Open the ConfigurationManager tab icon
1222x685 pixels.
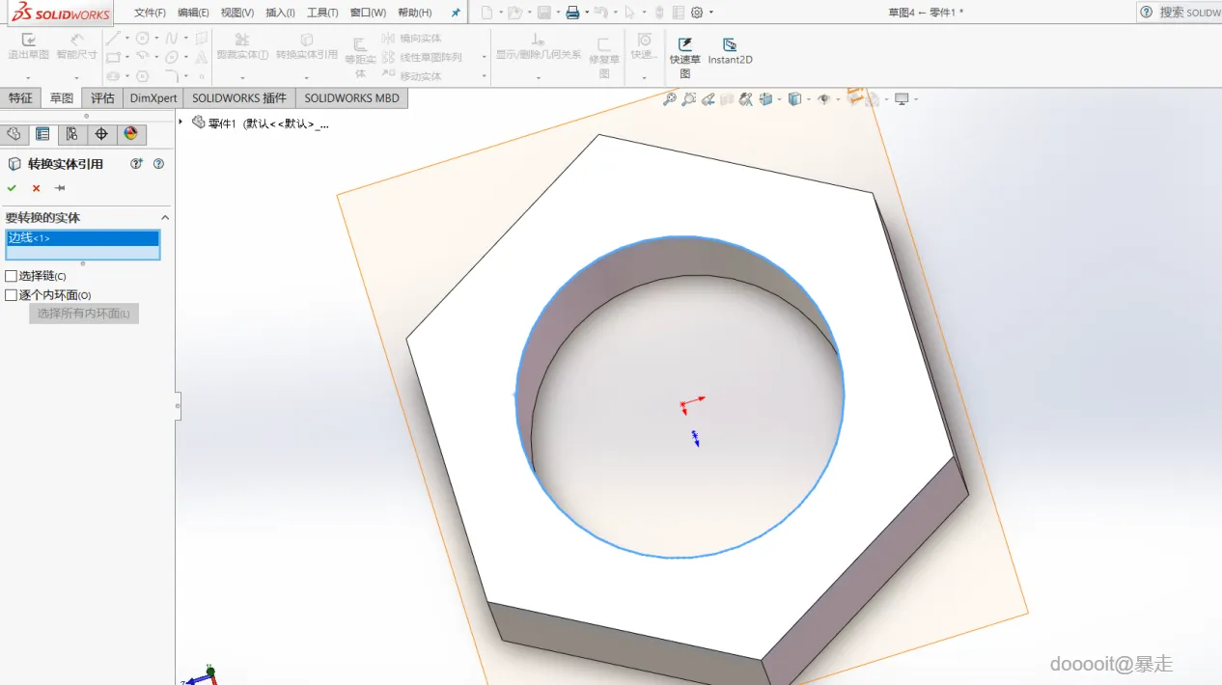pyautogui.click(x=71, y=134)
